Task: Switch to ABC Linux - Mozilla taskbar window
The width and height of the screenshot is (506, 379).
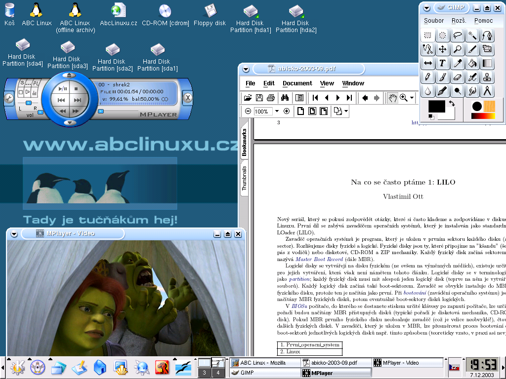Action: 265,363
